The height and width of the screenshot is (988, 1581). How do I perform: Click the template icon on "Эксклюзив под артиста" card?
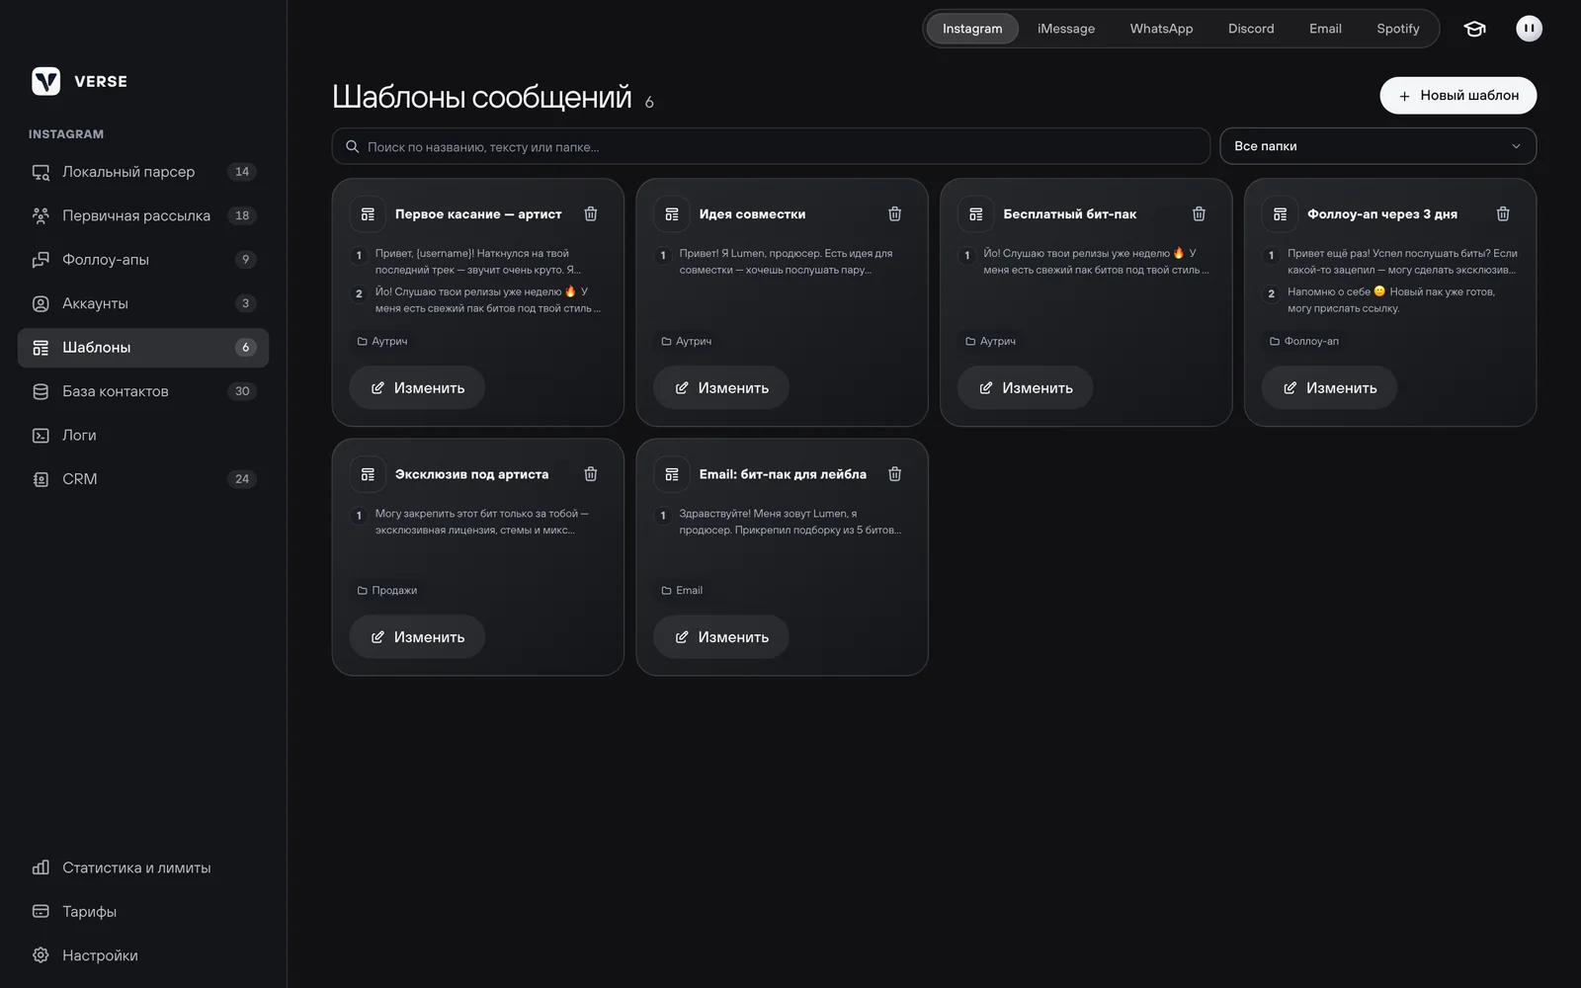coord(368,474)
